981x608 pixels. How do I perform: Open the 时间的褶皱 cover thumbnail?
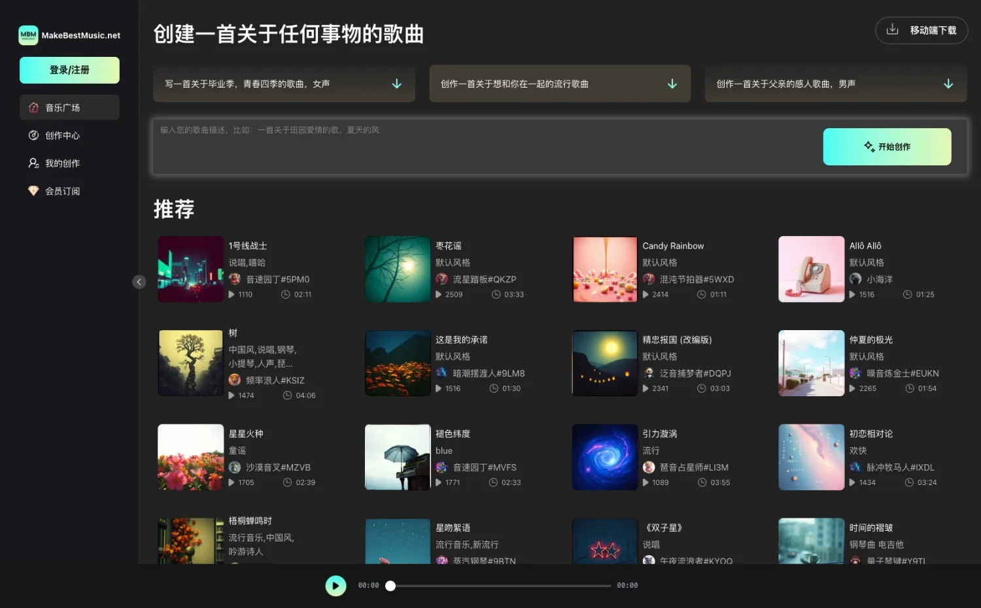811,541
